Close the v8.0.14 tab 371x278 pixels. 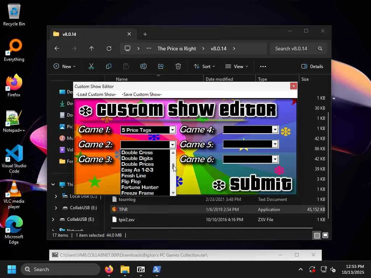[x=129, y=34]
